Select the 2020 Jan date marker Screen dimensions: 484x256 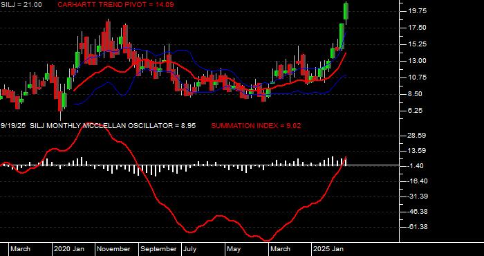click(69, 249)
